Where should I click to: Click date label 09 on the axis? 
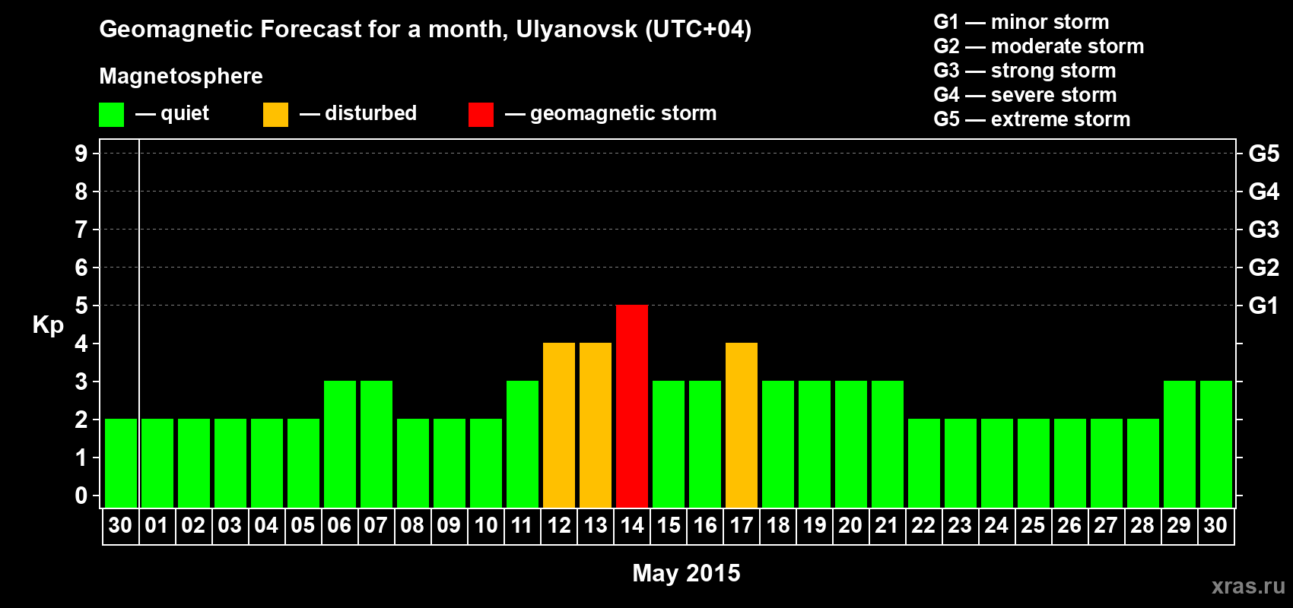click(x=449, y=525)
